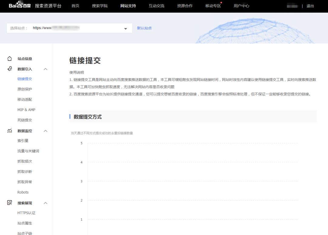The image size is (328, 235).
Task: Switch to 搜索学院 section
Action: 100,5
